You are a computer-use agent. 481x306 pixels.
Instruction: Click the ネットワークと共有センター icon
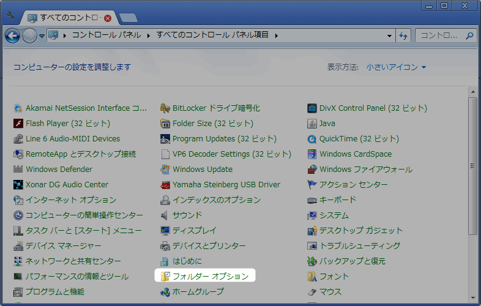pyautogui.click(x=18, y=261)
